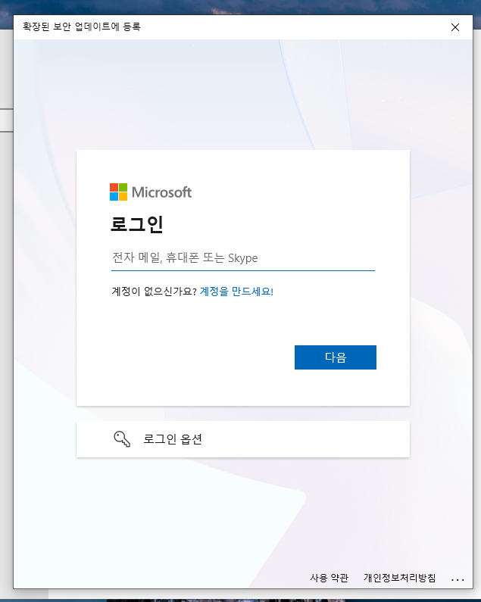481x602 pixels.
Task: Click the Microsoft wordmark text
Action: point(161,192)
